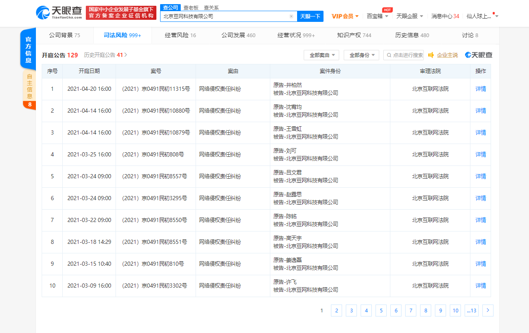The width and height of the screenshot is (529, 333).
Task: Open 详情 for case 京0491民初8550号
Action: 480,220
